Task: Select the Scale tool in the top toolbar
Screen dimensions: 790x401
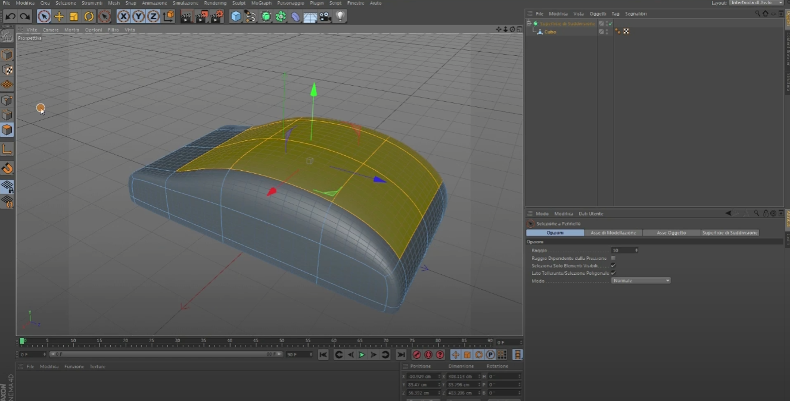Action: pyautogui.click(x=74, y=17)
